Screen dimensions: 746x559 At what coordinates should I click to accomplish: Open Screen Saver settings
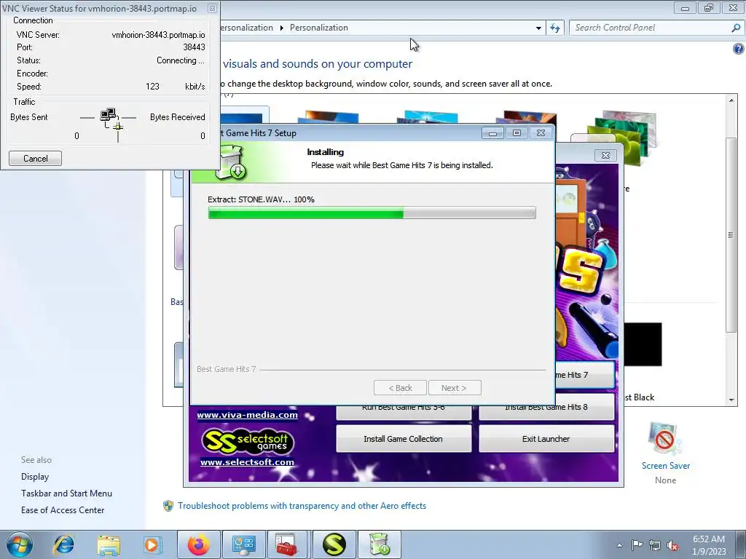coord(666,451)
